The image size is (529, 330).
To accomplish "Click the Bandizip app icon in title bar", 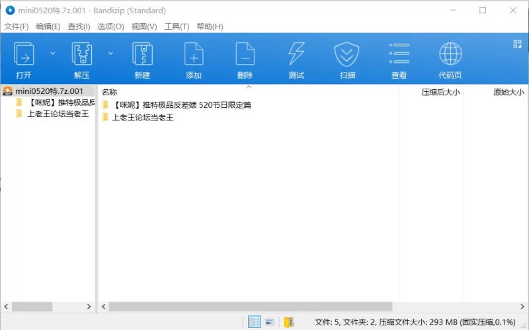I will click(10, 11).
